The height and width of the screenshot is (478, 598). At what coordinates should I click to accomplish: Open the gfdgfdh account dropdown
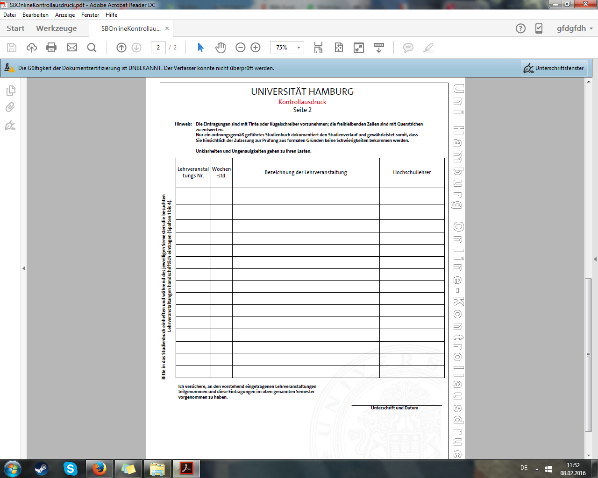coord(575,28)
